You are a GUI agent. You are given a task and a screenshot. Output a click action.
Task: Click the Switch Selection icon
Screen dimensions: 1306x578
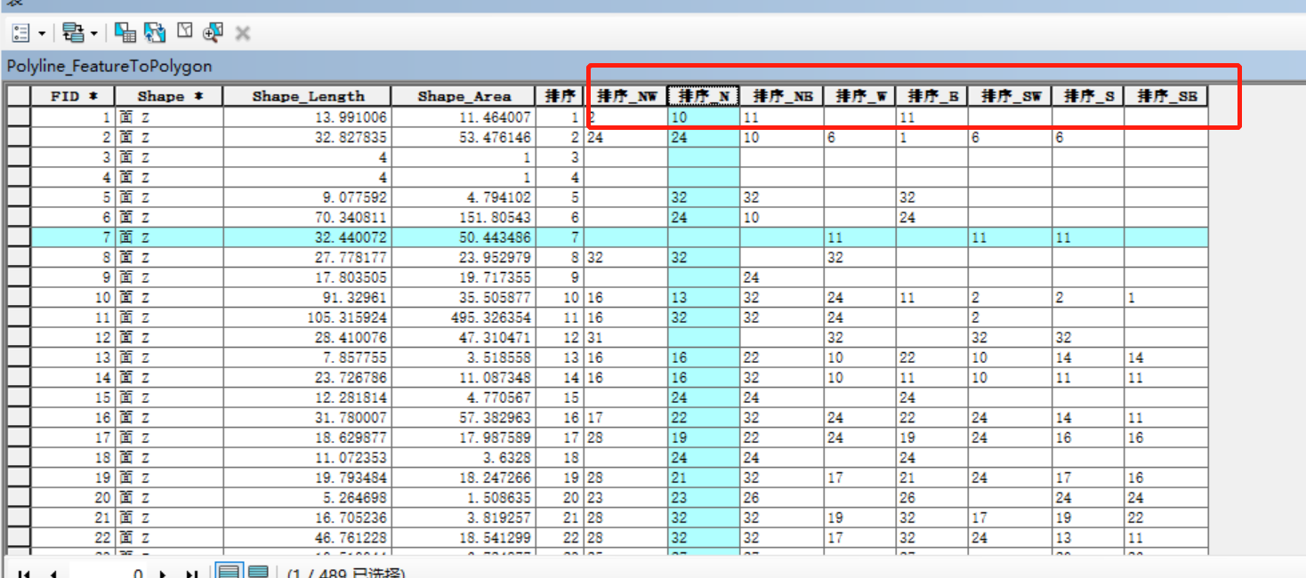tap(155, 34)
